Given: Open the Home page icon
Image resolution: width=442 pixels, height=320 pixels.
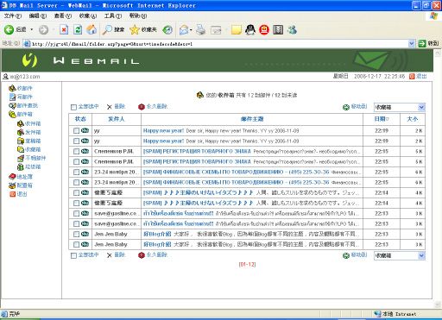Looking at the screenshot, I should 92,29.
